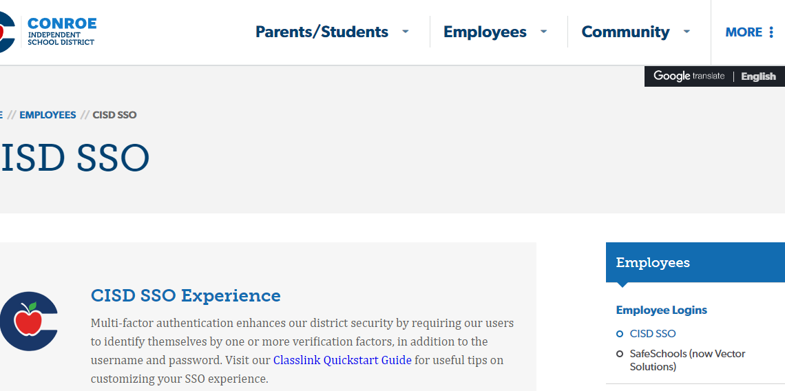Open the Community navigation menu
This screenshot has height=391, width=785.
[625, 32]
